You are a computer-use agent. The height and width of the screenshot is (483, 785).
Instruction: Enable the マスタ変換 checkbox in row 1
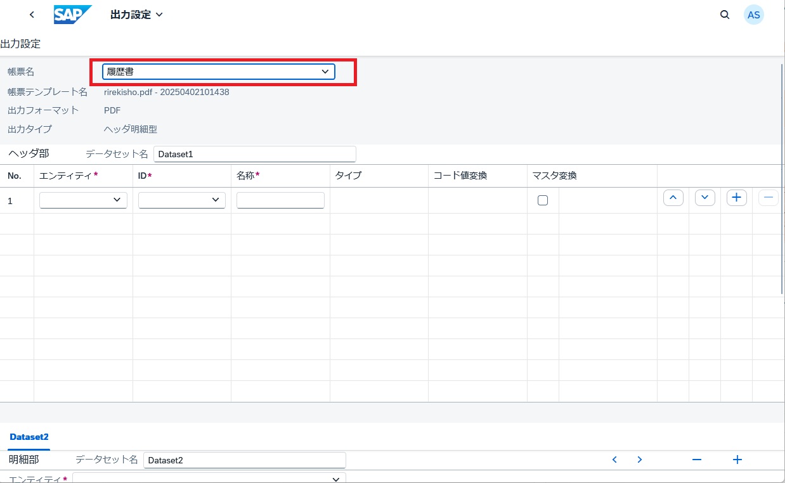[x=543, y=200]
